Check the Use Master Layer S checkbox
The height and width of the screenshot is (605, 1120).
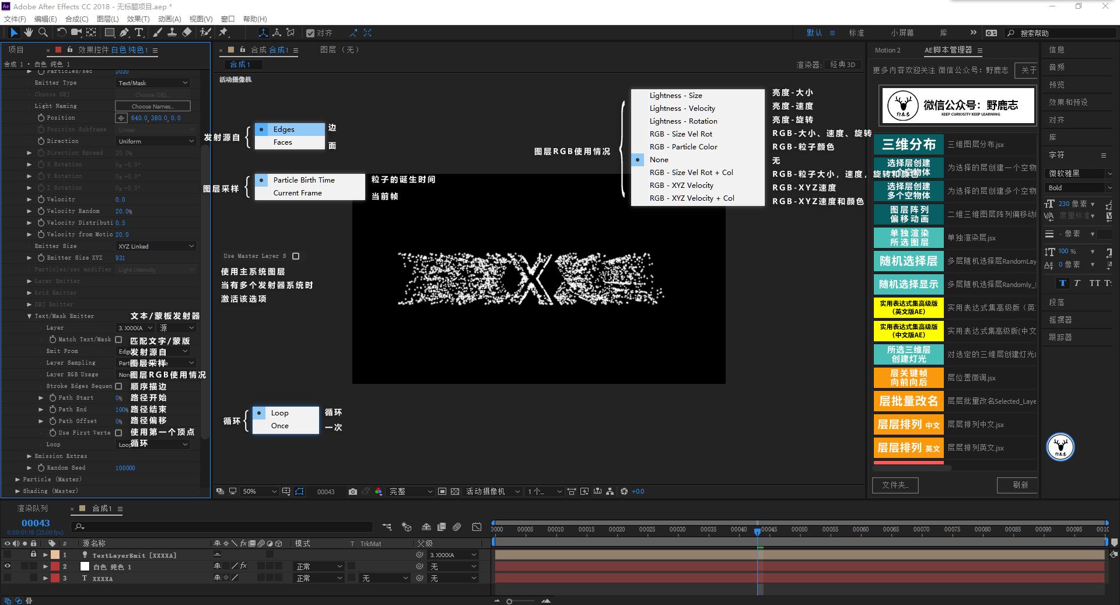tap(296, 256)
